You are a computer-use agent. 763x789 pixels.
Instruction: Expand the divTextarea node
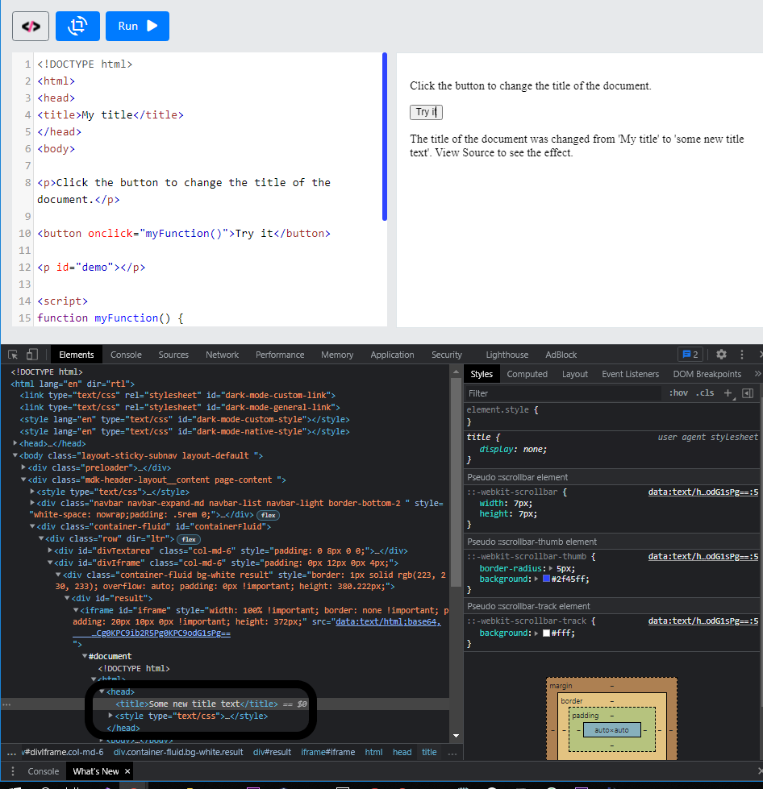pos(50,550)
